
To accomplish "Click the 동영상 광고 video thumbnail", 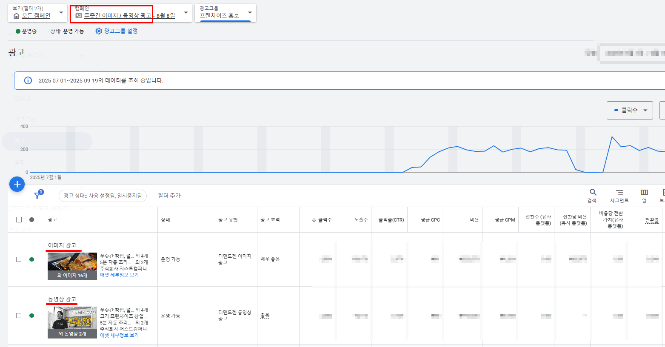I will tap(72, 322).
